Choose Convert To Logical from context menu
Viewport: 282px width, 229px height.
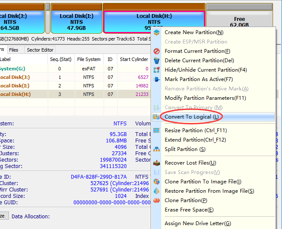(x=192, y=117)
